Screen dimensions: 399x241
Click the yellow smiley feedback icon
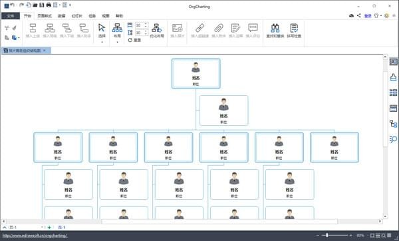386,16
